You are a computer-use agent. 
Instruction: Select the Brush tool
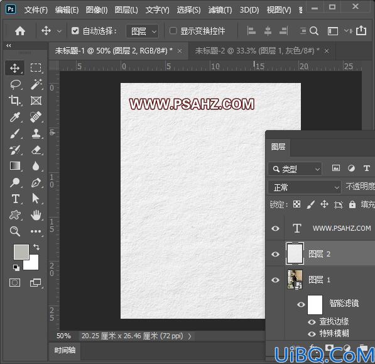(x=15, y=133)
